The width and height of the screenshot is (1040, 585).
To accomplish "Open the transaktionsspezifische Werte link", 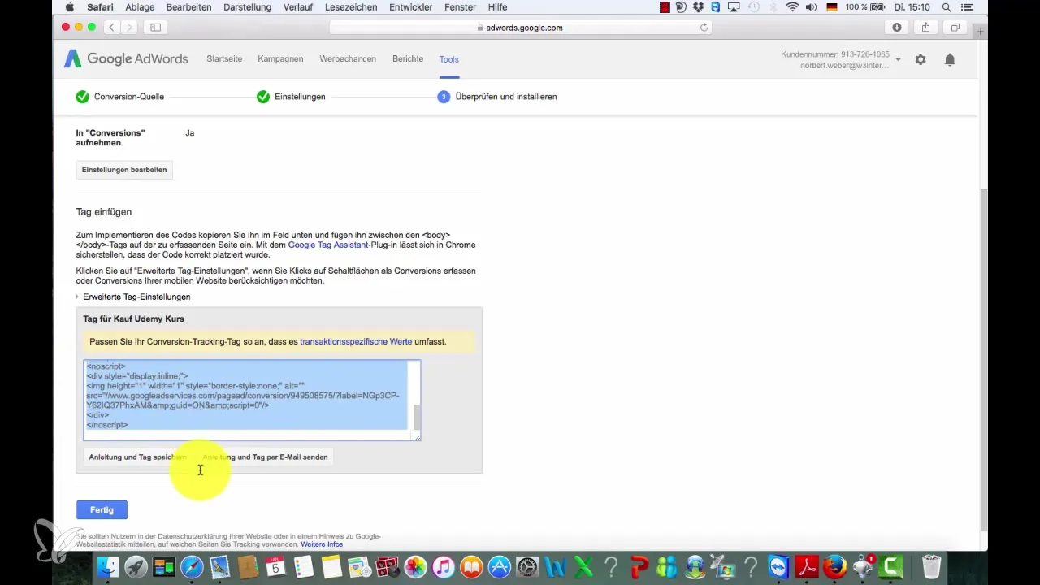I will click(356, 342).
